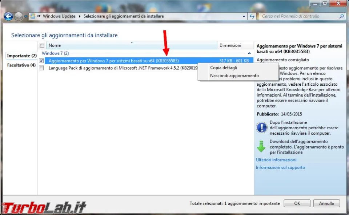Click the blue exclamation restart notice icon
The width and height of the screenshot is (349, 215).
[x=262, y=127]
